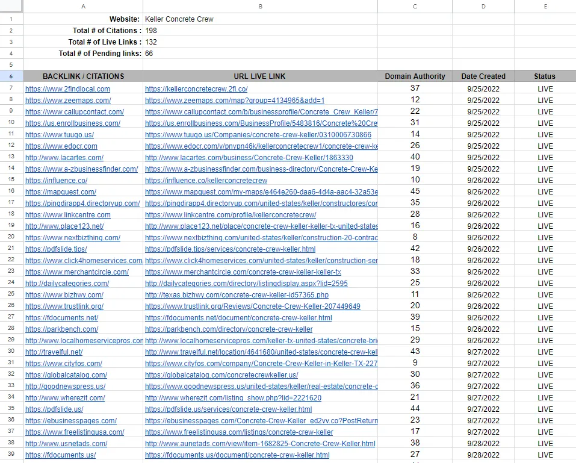The height and width of the screenshot is (463, 576).
Task: Visit the https://www.callupcontact.com/ link
Action: (x=75, y=112)
